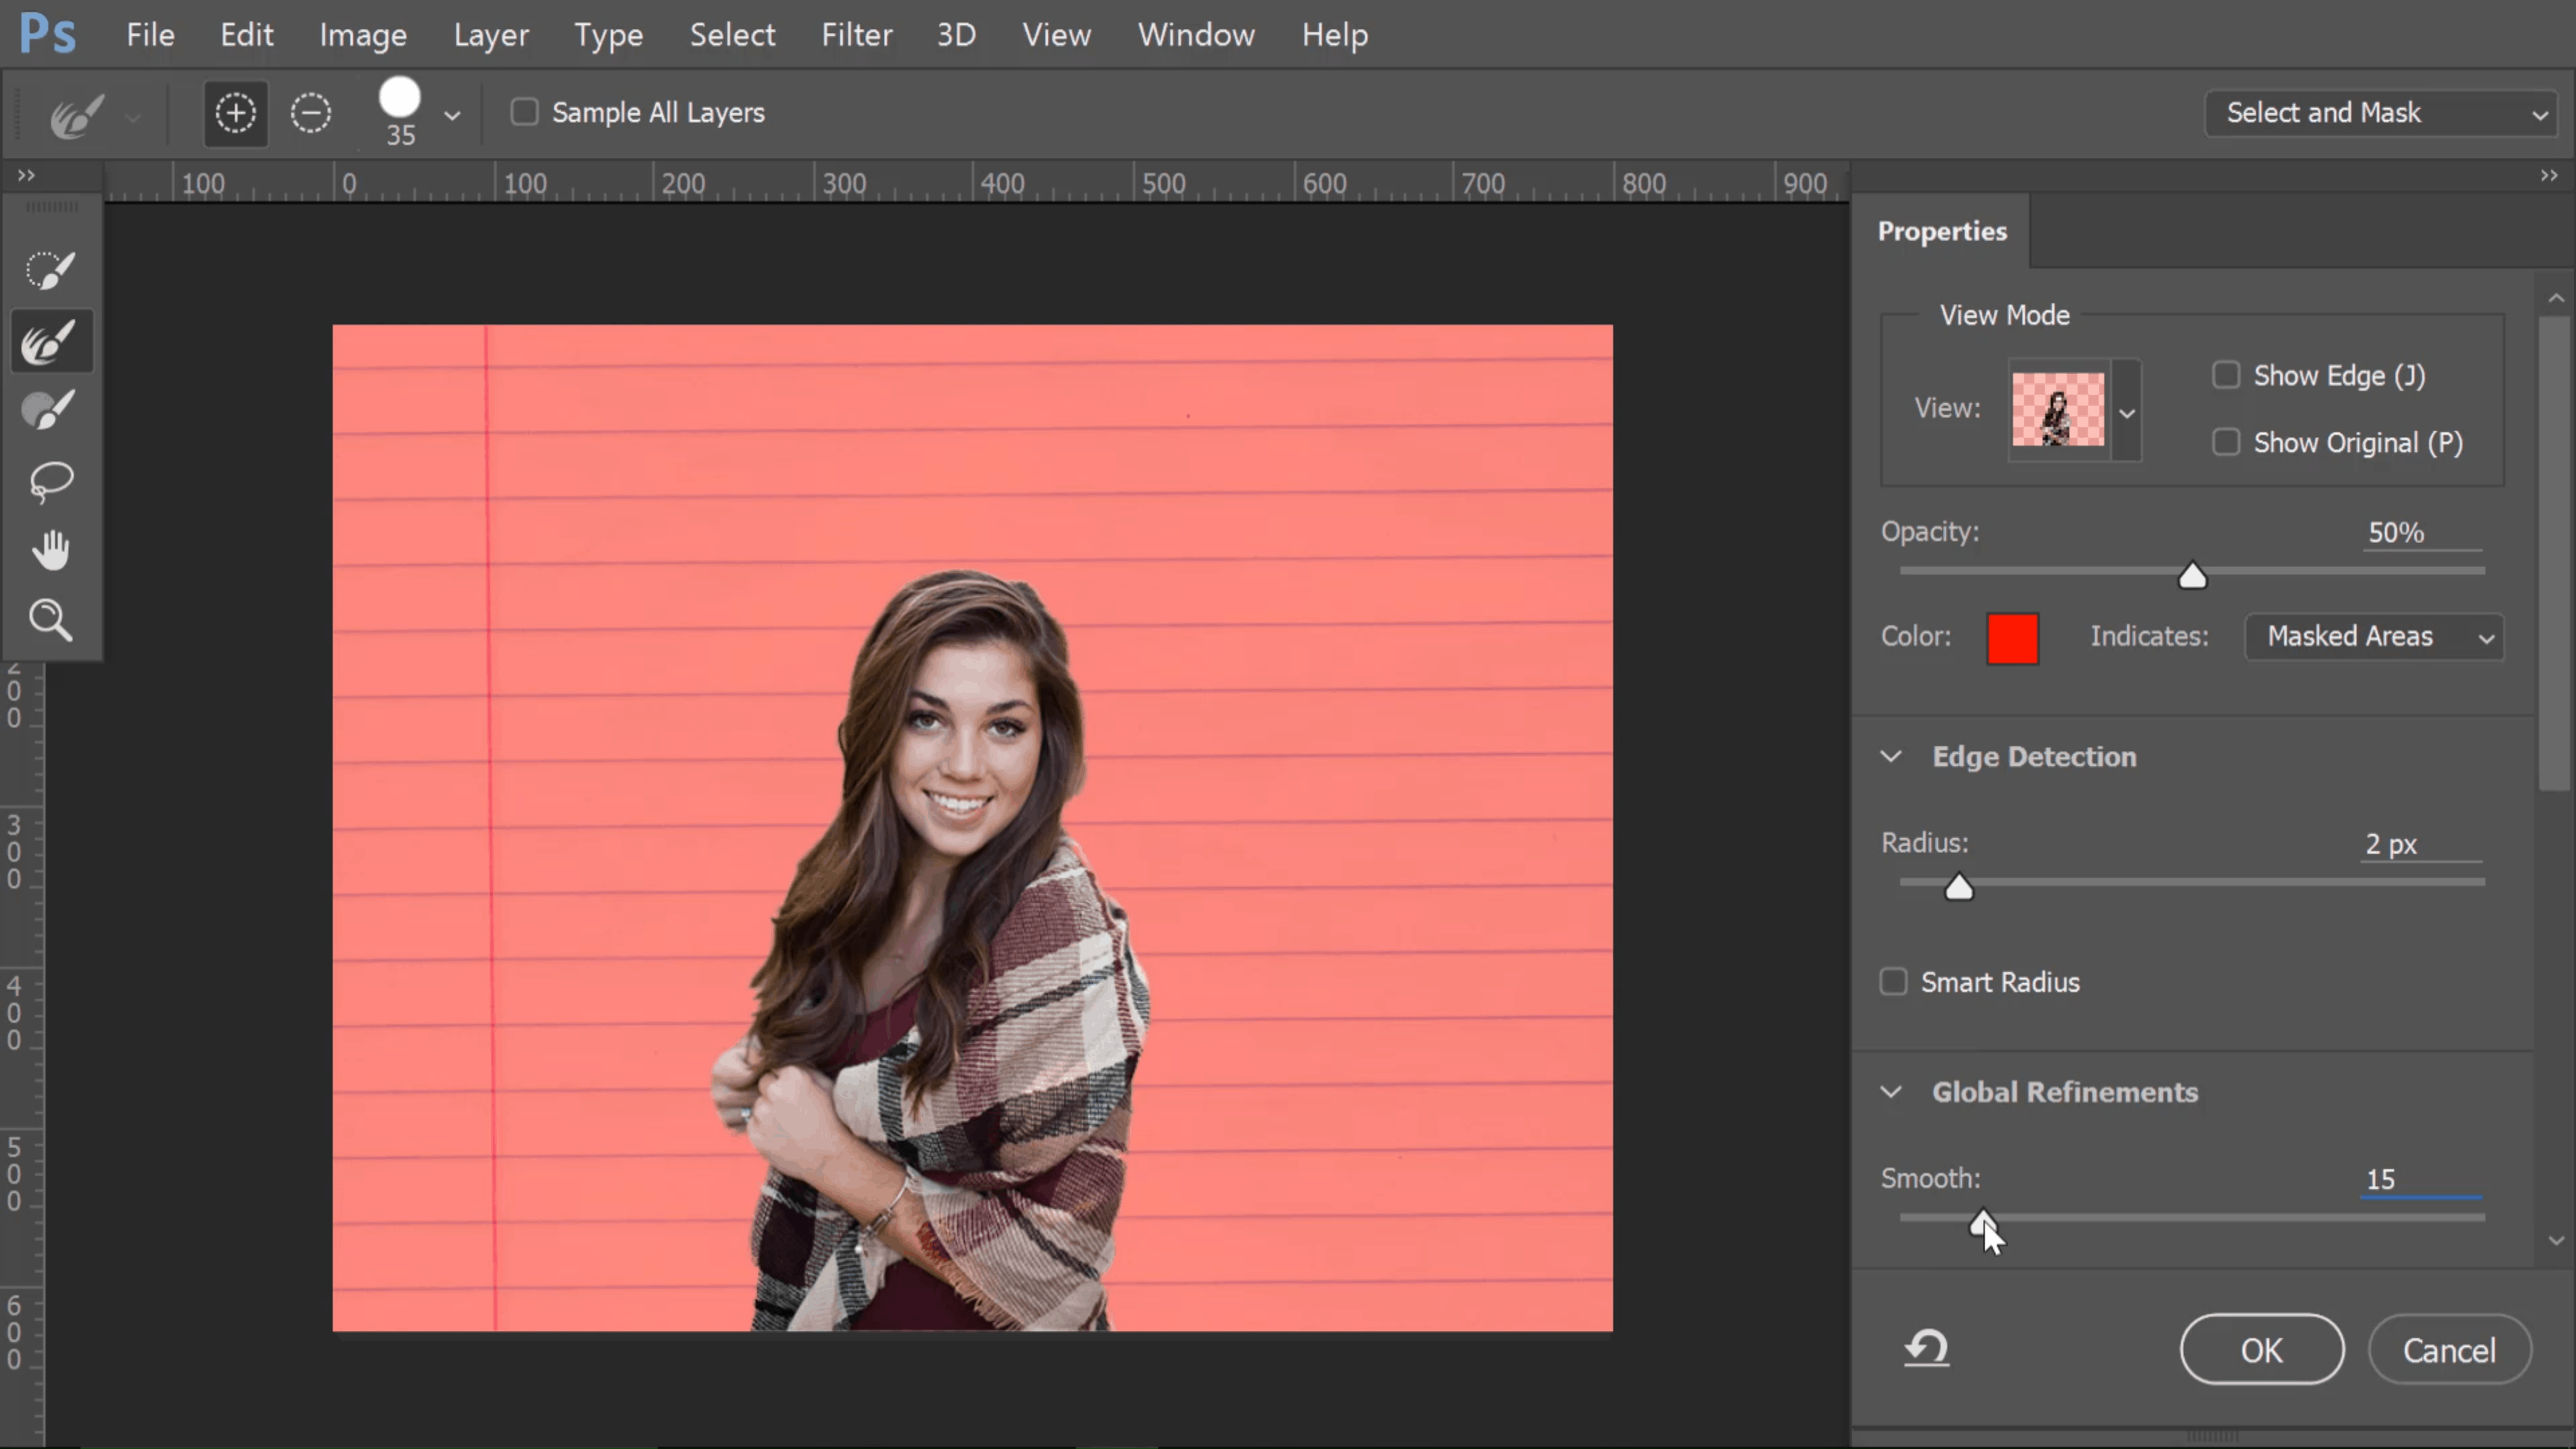Choose the restore original edge minus button
Viewport: 2576px width, 1449px height.
311,113
